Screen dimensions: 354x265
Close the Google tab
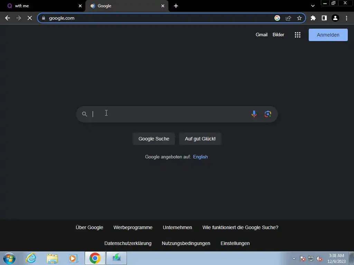[163, 6]
